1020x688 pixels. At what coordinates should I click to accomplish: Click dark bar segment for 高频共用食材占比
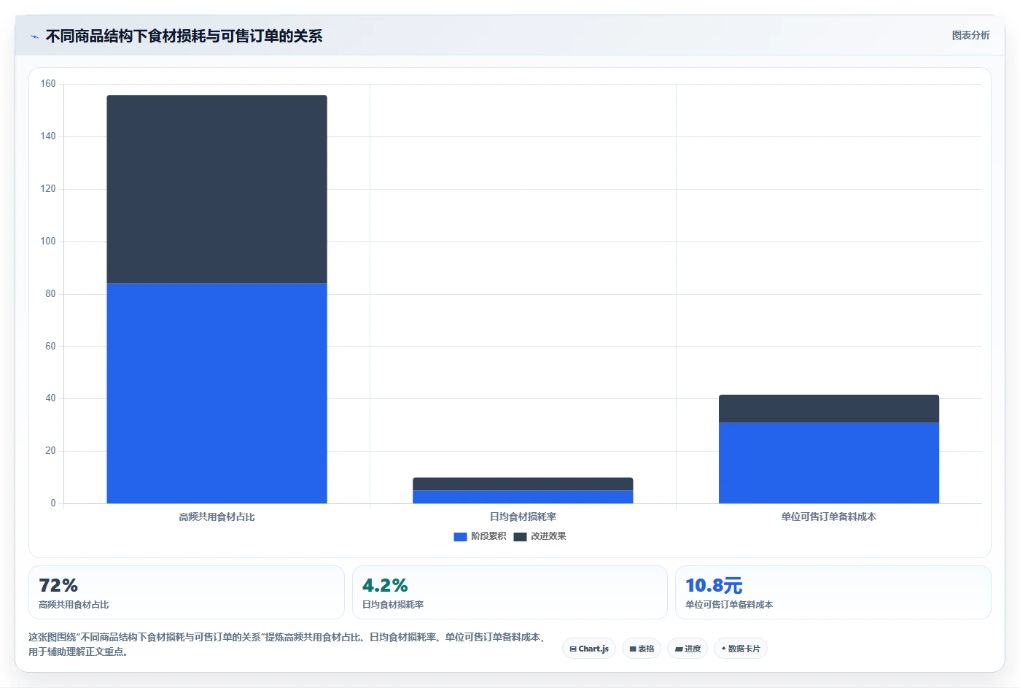click(217, 189)
